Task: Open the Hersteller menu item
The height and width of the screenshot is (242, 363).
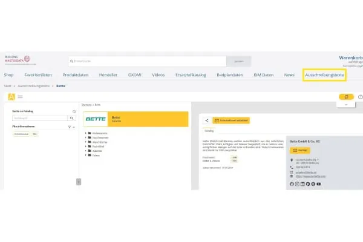Action: 108,75
